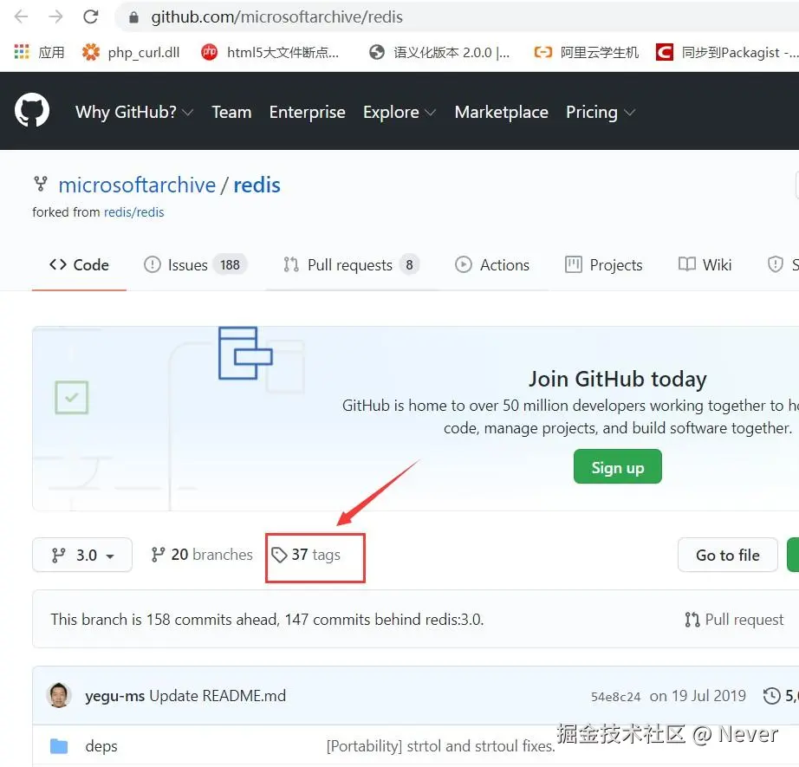Select the Projects tab
This screenshot has height=767, width=799.
(x=604, y=264)
